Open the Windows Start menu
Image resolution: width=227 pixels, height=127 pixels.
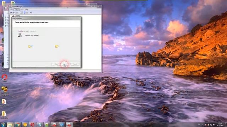(x=3, y=125)
